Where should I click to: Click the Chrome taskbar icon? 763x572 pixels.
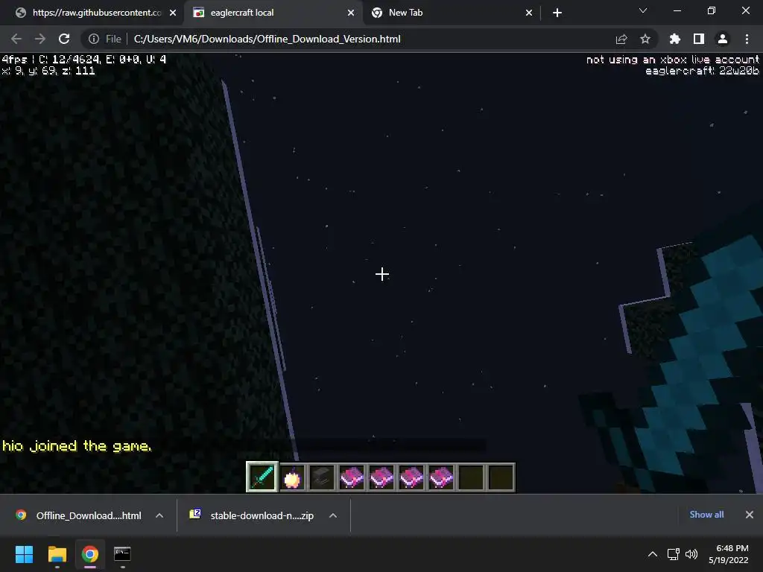click(x=90, y=554)
